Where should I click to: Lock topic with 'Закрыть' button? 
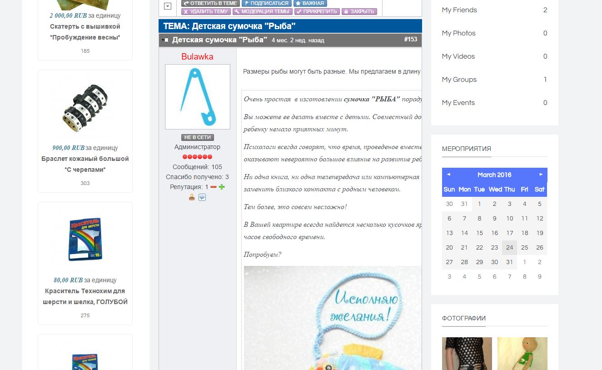pos(359,11)
